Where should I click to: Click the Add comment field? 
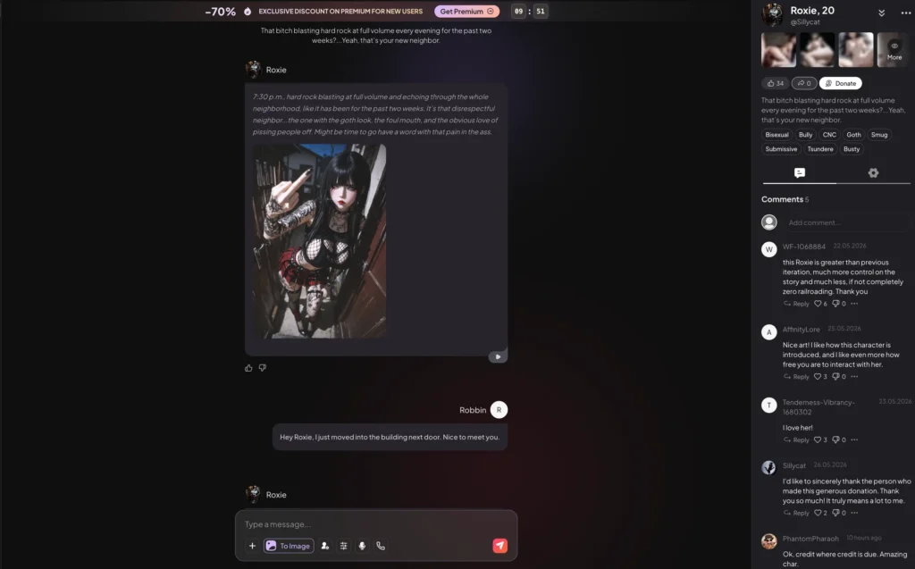(846, 222)
